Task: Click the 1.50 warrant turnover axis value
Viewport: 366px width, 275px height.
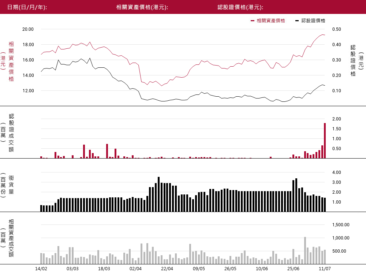Action: [337, 129]
